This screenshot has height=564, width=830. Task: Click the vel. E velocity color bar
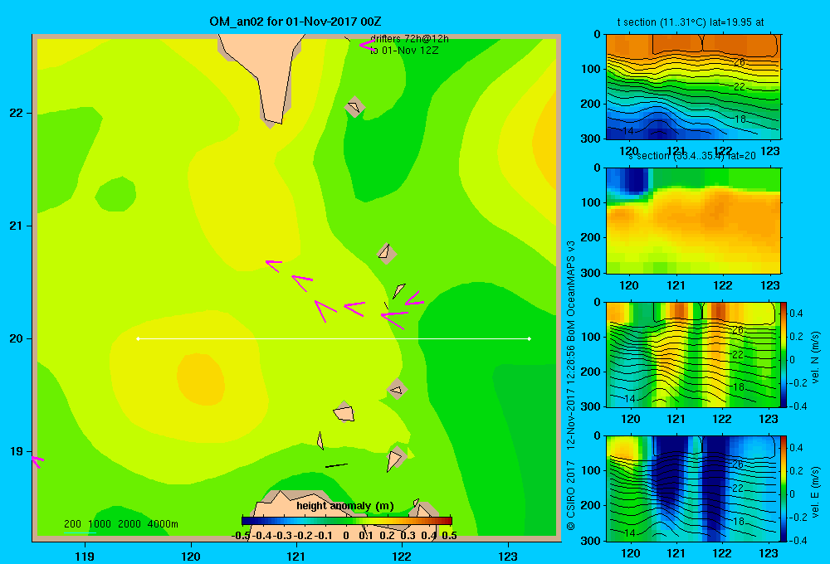click(783, 489)
